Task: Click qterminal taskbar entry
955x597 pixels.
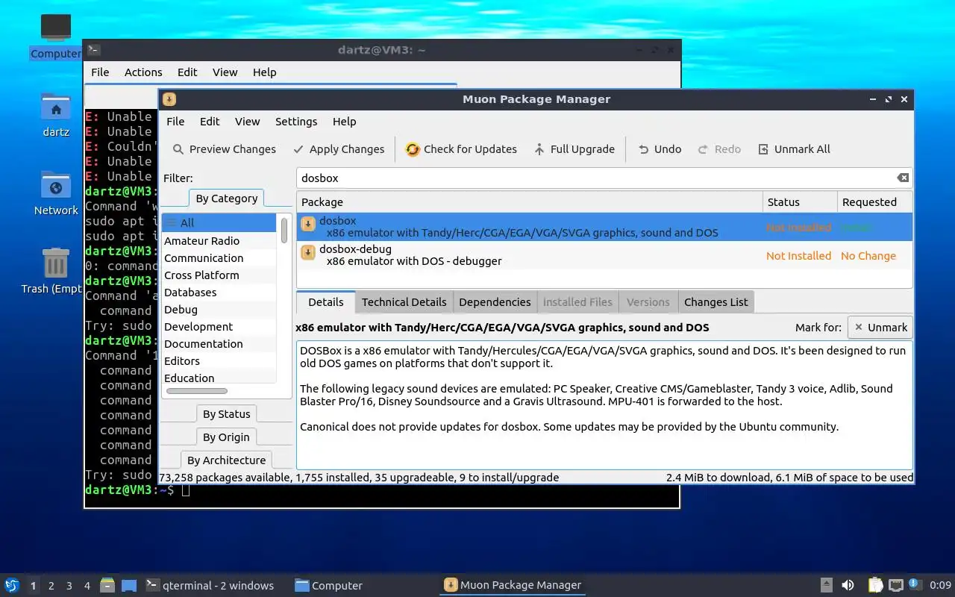Action: [x=210, y=586]
